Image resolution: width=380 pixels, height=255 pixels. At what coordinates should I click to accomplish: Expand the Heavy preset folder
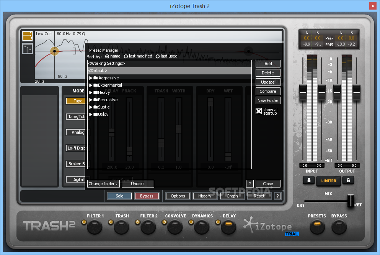(91, 92)
